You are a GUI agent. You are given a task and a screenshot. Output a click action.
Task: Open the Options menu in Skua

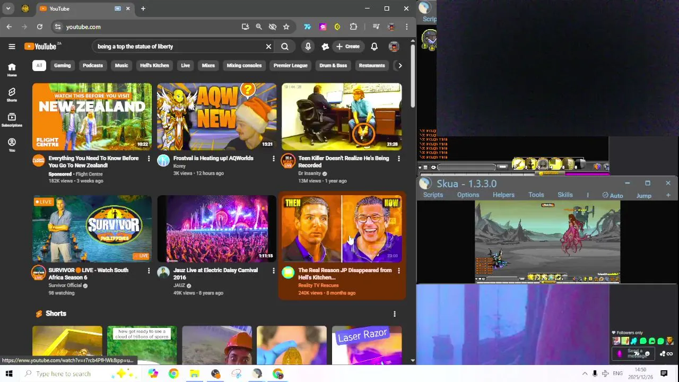(468, 195)
